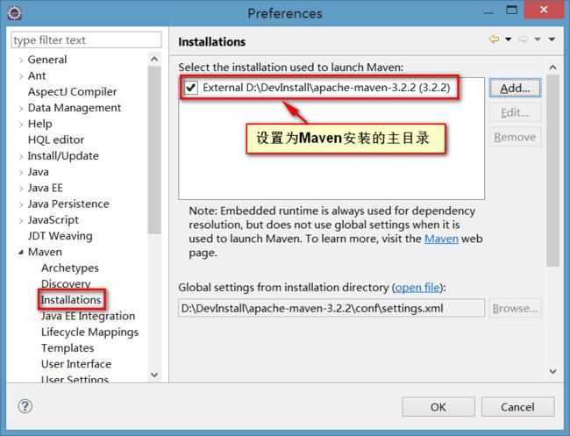Open the view menu triangle in the header

[552, 39]
